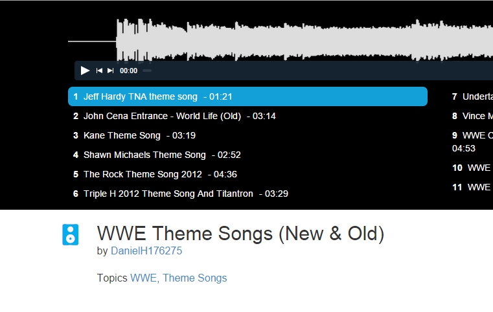Skip to the previous track
The image size is (493, 312).
[x=99, y=71]
